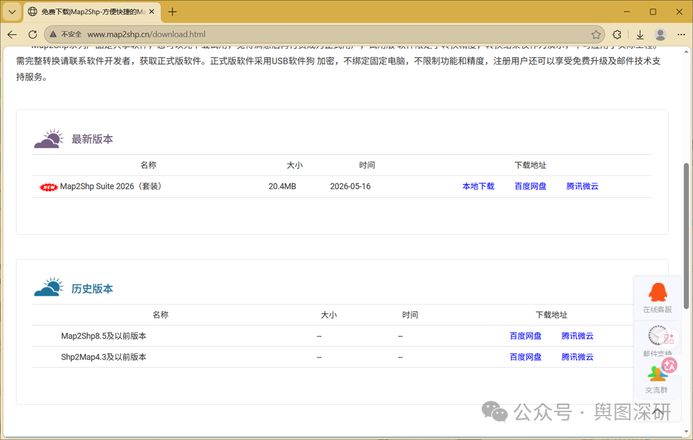This screenshot has height=440, width=693.
Task: Reload the page with refresh icon
Action: coord(32,35)
